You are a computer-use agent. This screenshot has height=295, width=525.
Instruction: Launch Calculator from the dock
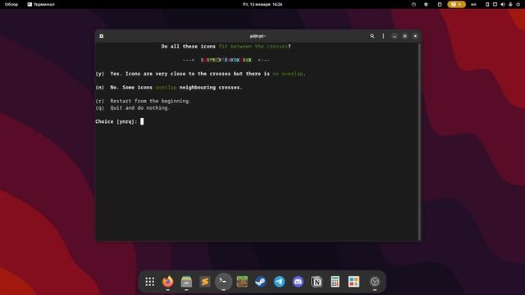[335, 282]
